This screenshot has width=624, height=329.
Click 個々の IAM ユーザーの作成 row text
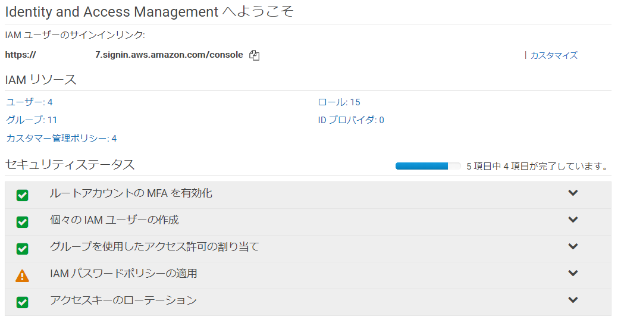114,220
